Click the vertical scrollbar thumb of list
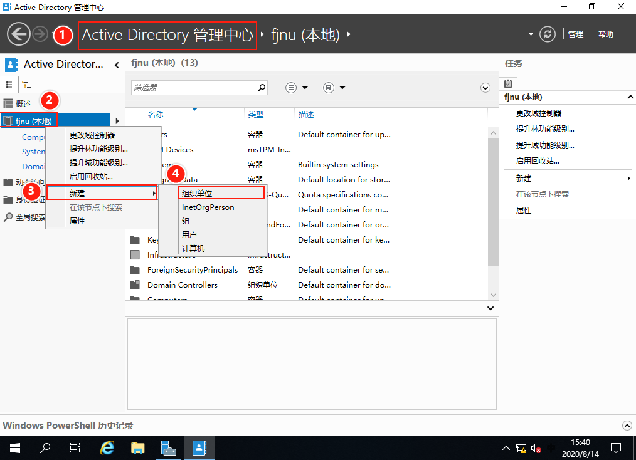This screenshot has width=636, height=460. click(x=493, y=202)
